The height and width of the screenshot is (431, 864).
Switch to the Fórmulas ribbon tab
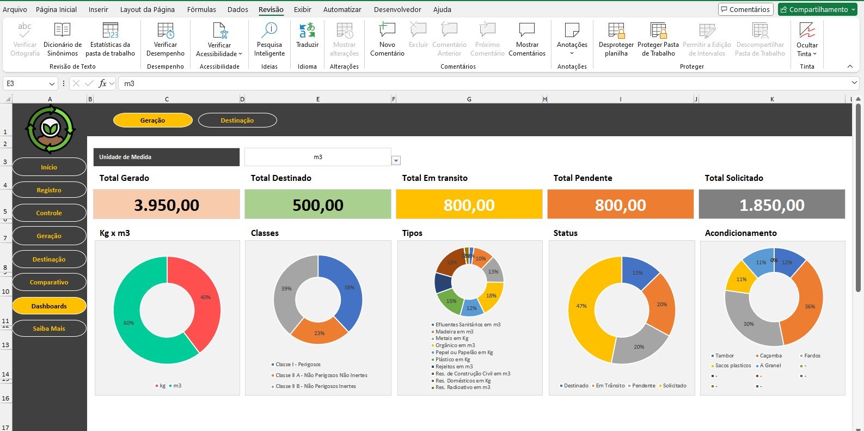[x=201, y=9]
